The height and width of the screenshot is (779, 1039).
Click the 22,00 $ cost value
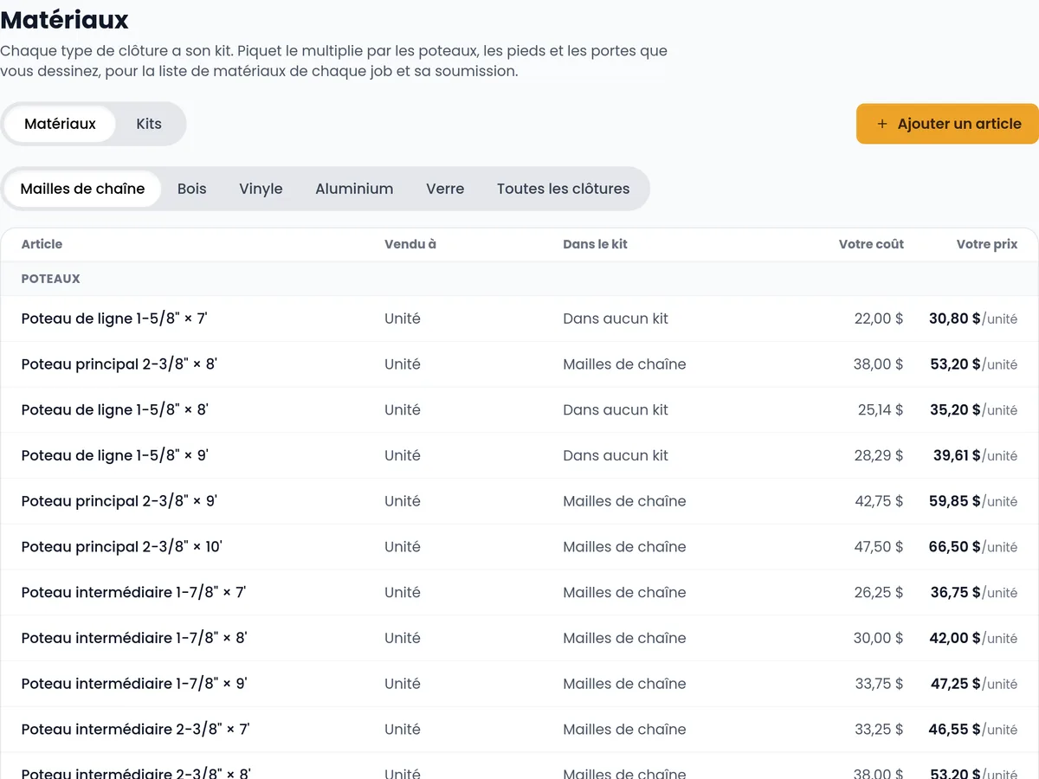click(x=879, y=319)
